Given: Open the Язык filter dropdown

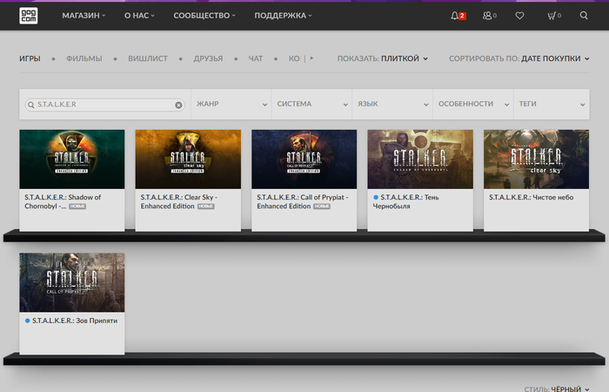Looking at the screenshot, I should click(392, 105).
